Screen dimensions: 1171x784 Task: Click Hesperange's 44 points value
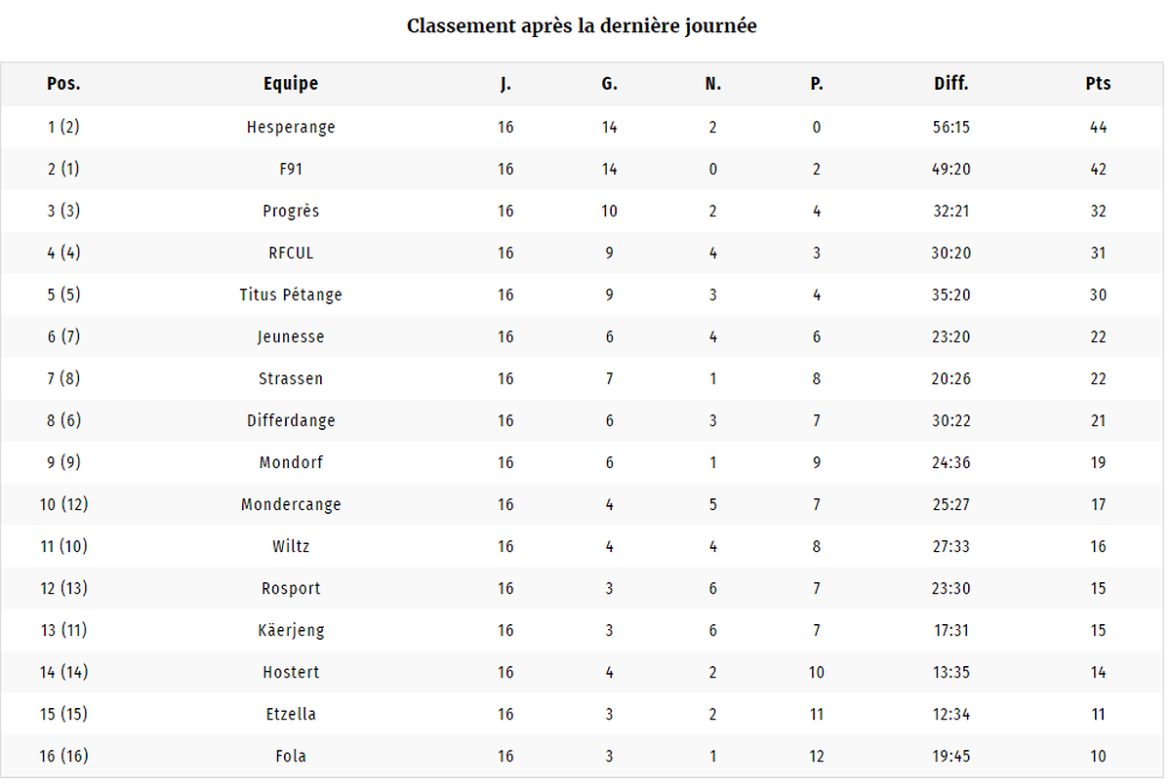1098,127
